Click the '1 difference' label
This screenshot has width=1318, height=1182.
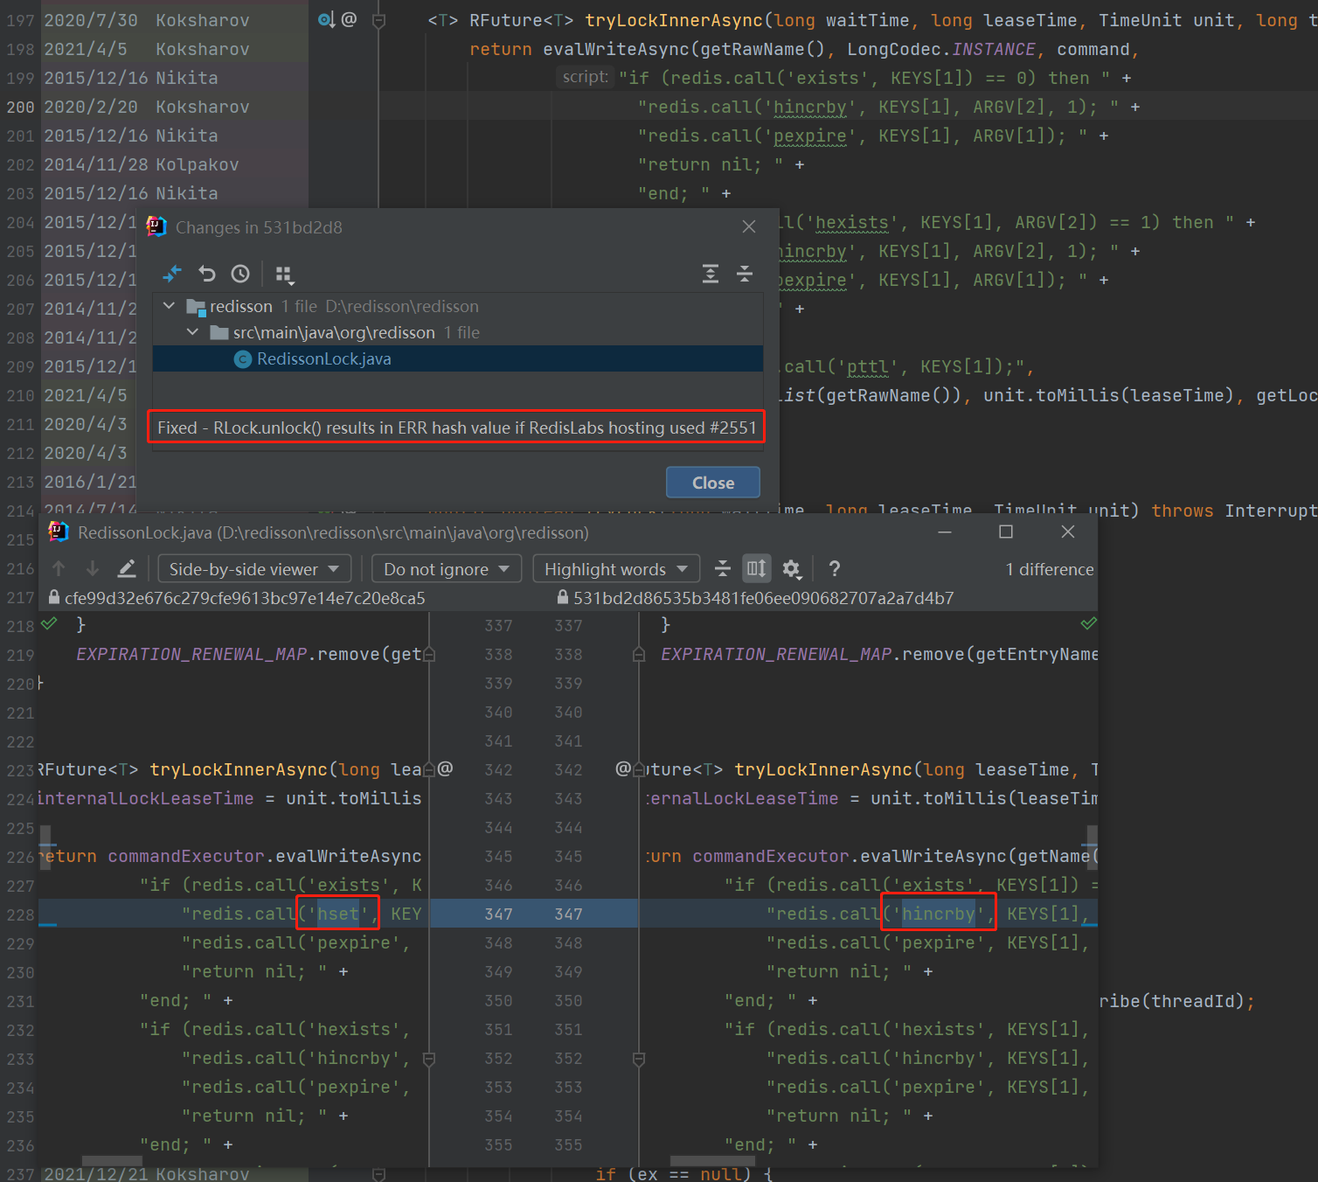click(1049, 569)
